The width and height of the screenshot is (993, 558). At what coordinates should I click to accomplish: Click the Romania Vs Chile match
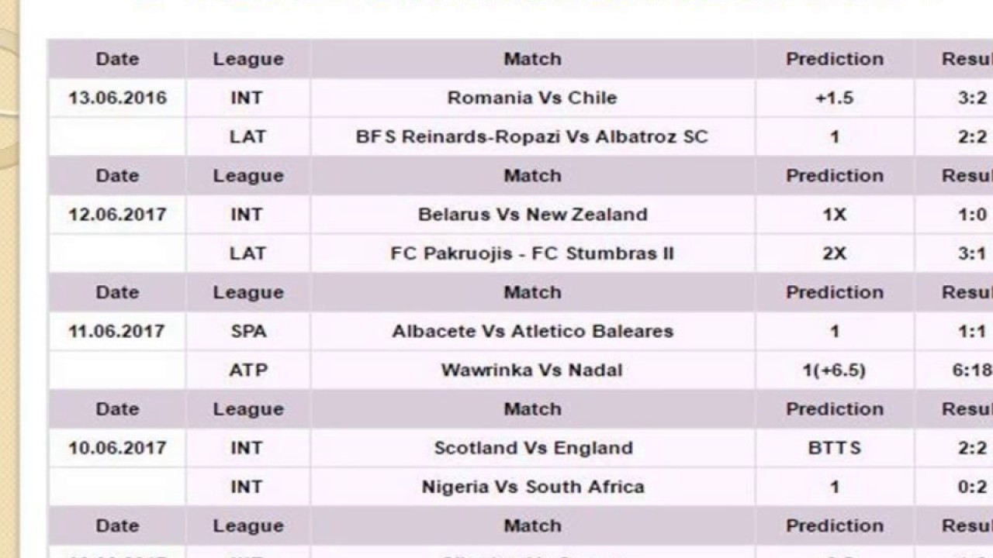532,98
